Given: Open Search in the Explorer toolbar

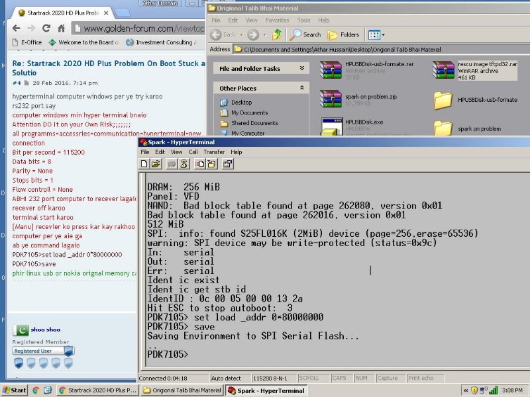Looking at the screenshot, I should [x=305, y=34].
